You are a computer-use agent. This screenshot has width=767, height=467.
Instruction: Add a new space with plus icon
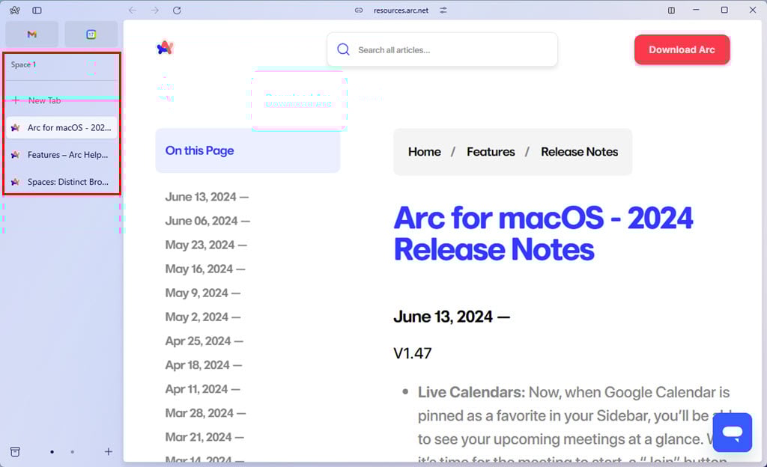(x=108, y=451)
